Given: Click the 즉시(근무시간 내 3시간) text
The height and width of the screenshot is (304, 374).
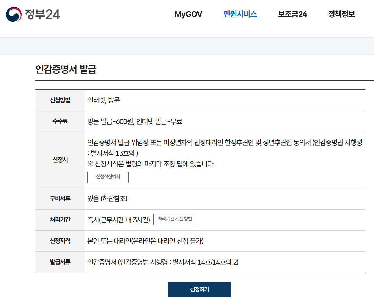Looking at the screenshot, I should [x=118, y=220].
